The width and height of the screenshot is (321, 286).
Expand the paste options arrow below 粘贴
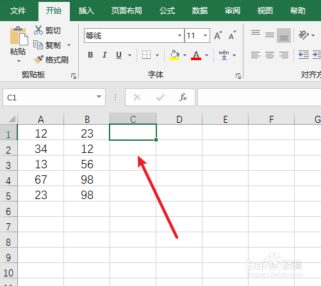[19, 61]
